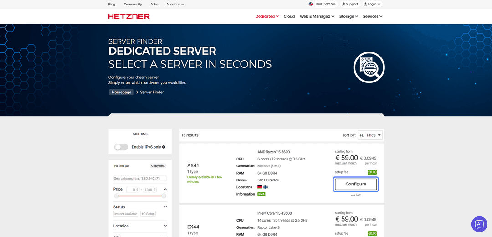This screenshot has height=237, width=492.
Task: Click the minimum price 0 € field
Action: click(x=133, y=190)
